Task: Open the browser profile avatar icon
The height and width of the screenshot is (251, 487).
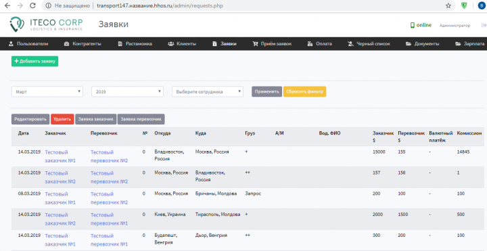Action: (x=481, y=5)
